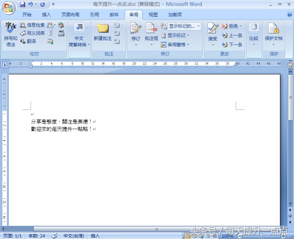Click the horizontal scrollbar thumb
Image resolution: width=294 pixels, height=239 pixels.
pyautogui.click(x=157, y=229)
